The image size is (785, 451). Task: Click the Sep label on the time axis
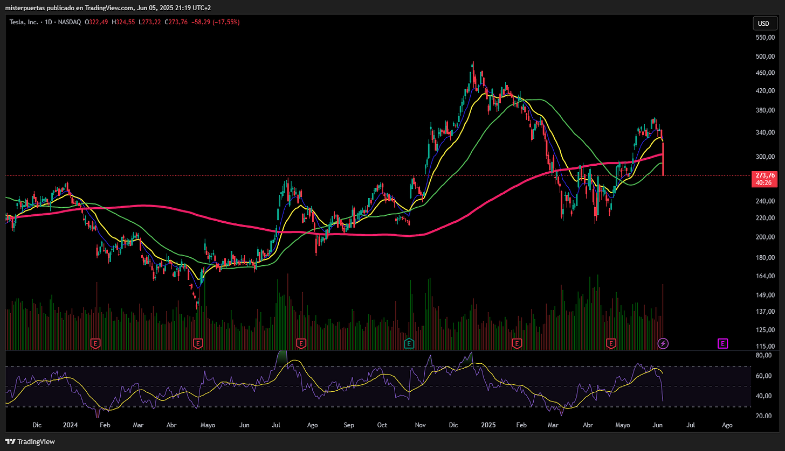[x=349, y=425]
